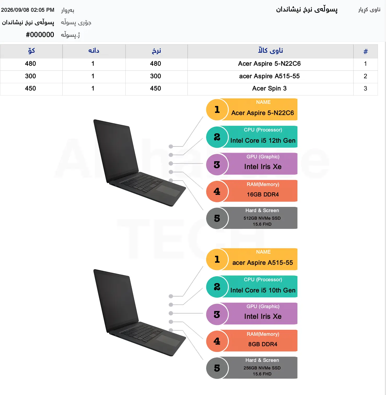Click the 'ناوی کاڵا' column header
Screen dimensions: 387x395
coord(271,51)
